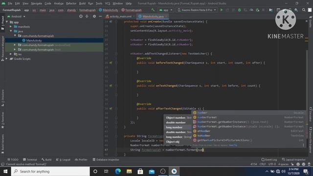
Task: Click the beforeTextChanged gutter override icon
Action: click(x=111, y=63)
